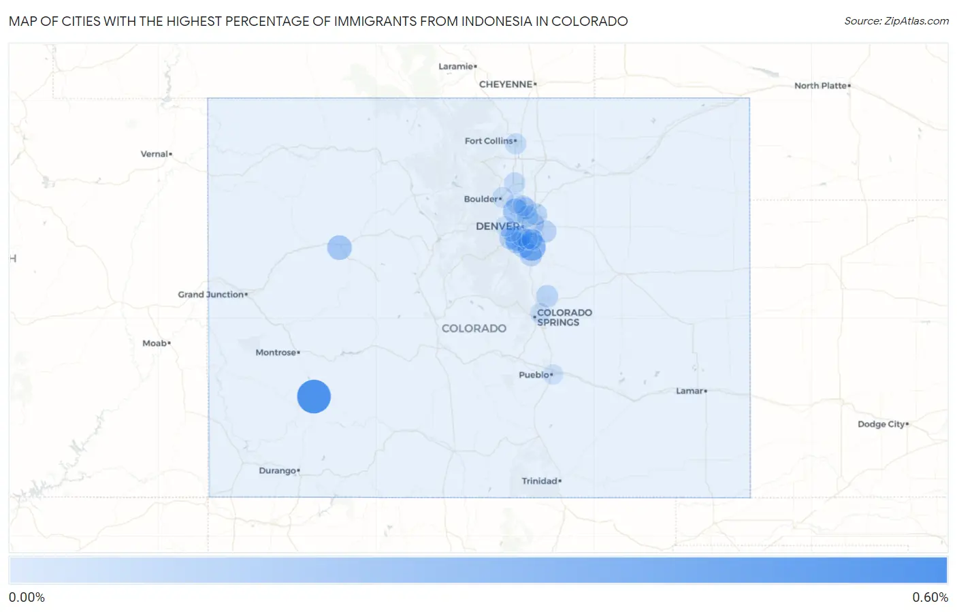Click the bubble at Pueblo
Viewport: 957px width, 612px height.
pyautogui.click(x=553, y=374)
